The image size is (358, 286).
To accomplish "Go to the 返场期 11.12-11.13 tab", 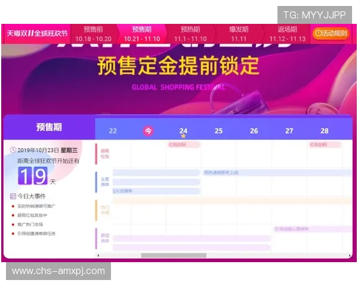I will tap(287, 33).
